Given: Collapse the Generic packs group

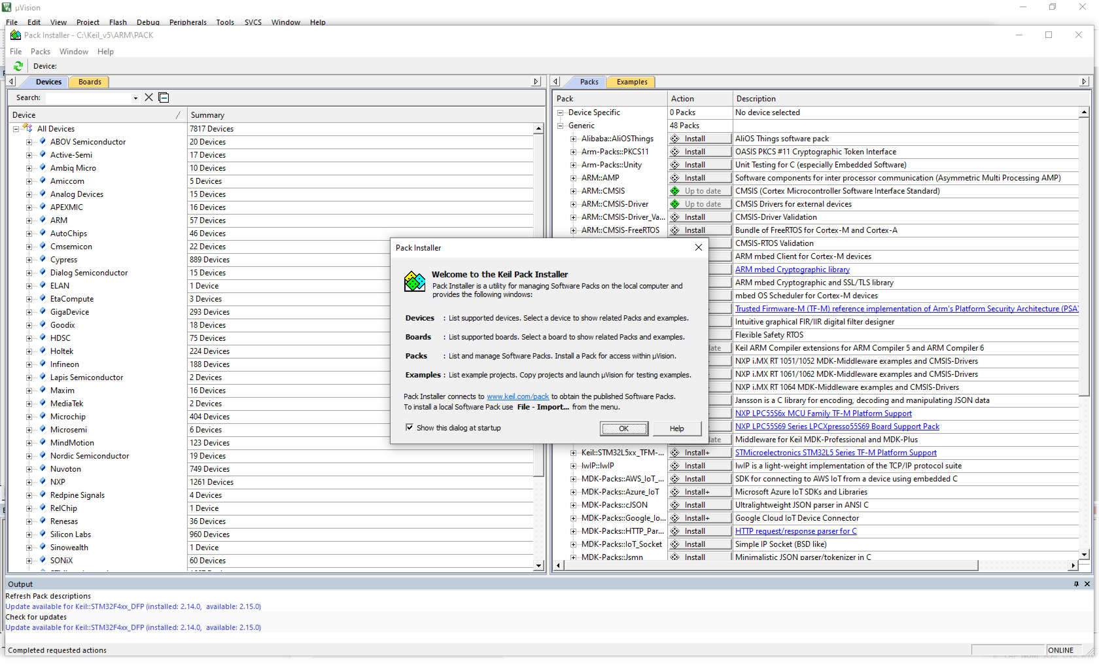Looking at the screenshot, I should click(560, 126).
